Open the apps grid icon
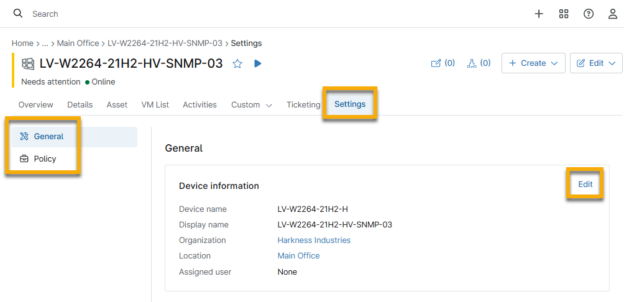This screenshot has height=302, width=624. pos(564,14)
